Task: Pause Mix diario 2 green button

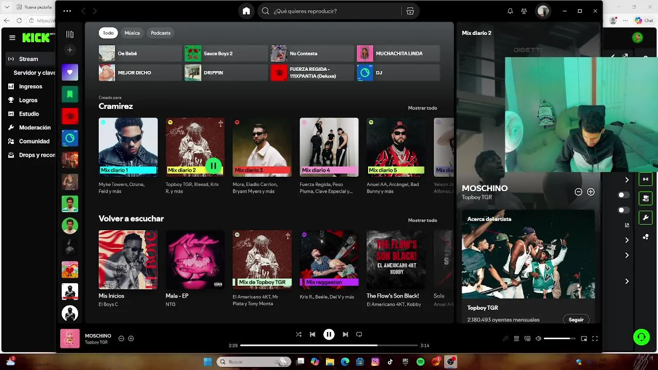Action: tap(213, 165)
